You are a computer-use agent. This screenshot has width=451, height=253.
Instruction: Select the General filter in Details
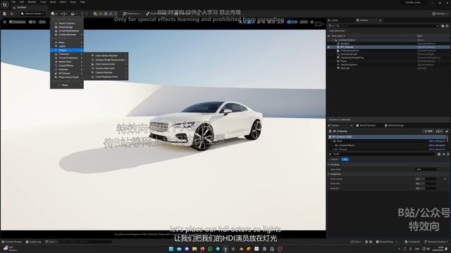click(334, 160)
